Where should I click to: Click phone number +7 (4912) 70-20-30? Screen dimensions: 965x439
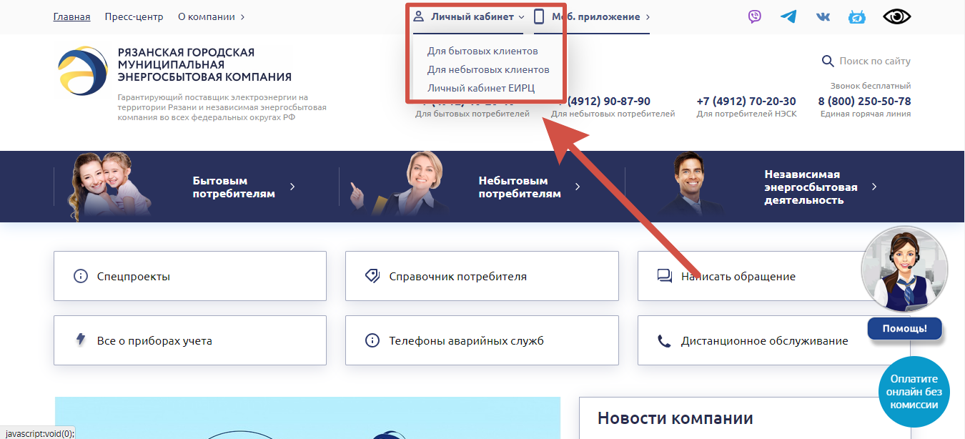point(746,101)
